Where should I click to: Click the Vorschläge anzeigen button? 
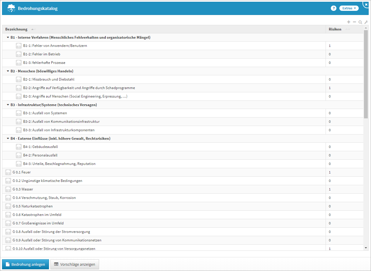[75, 264]
